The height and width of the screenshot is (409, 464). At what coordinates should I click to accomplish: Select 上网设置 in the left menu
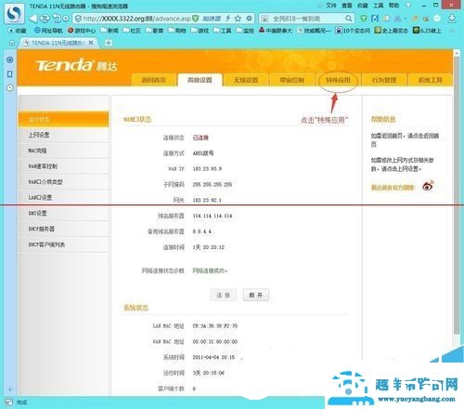pyautogui.click(x=64, y=135)
